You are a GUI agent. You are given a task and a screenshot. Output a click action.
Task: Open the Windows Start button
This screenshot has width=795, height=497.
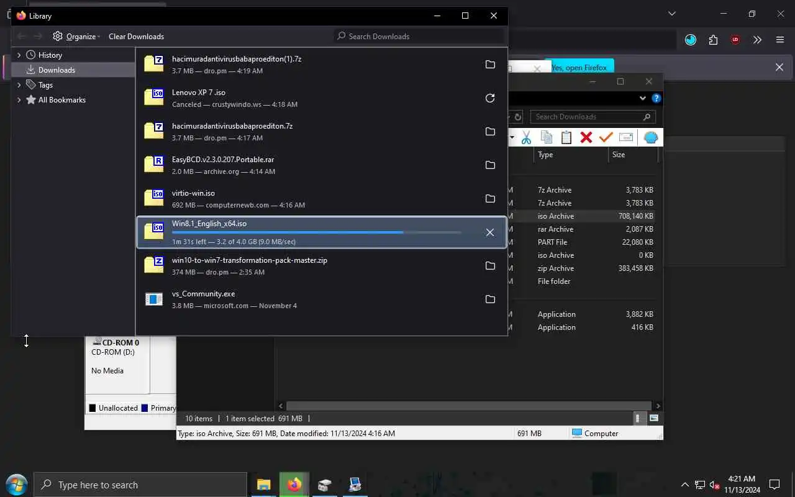click(x=16, y=485)
